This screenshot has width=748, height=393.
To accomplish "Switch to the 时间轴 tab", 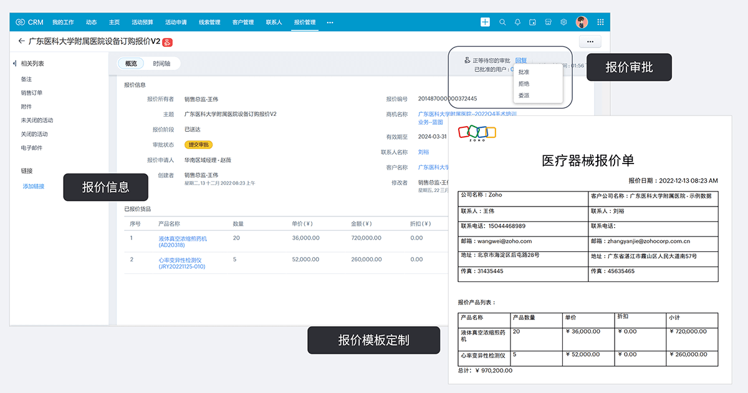I will 161,63.
